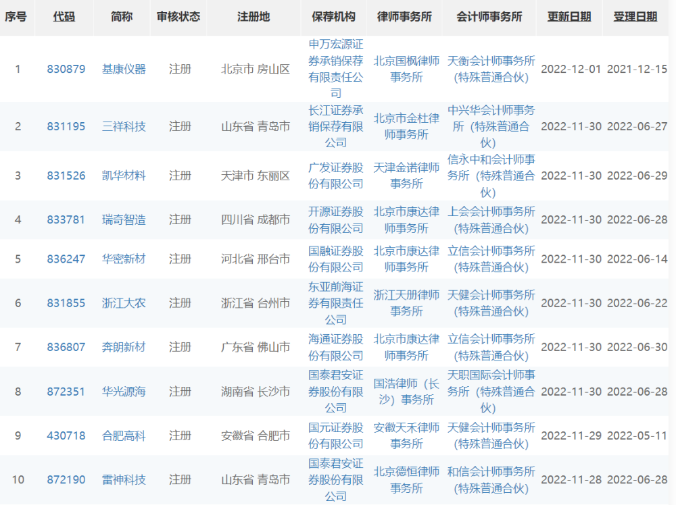Select the 河北省 邢台市 location cell
This screenshot has height=505, width=676.
click(256, 259)
